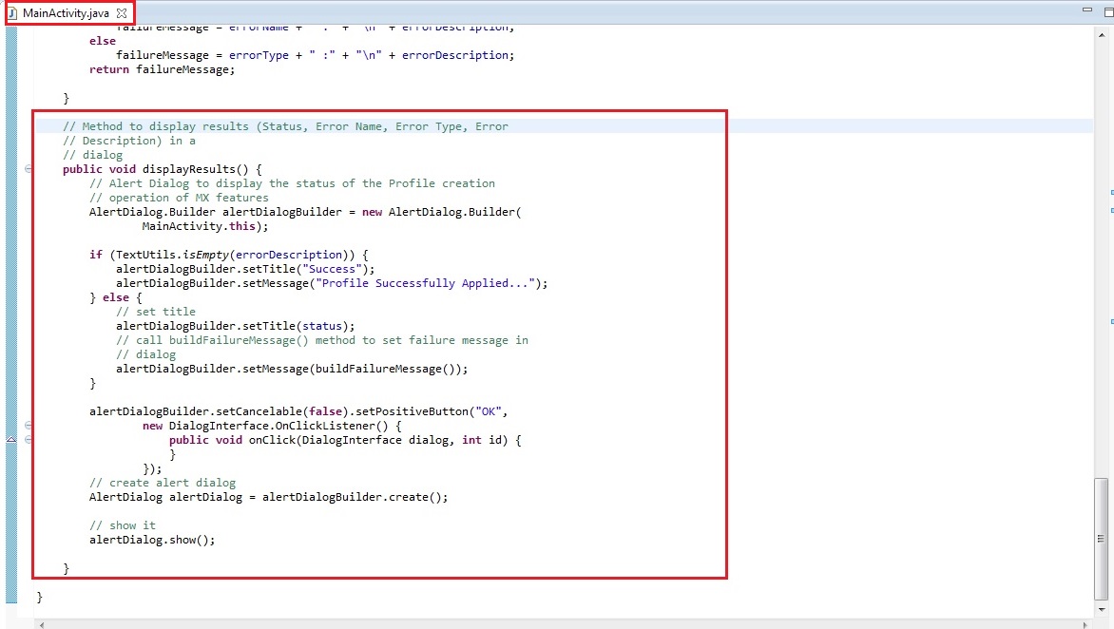Click on "return failureMessage;" statement
The width and height of the screenshot is (1114, 629).
161,69
